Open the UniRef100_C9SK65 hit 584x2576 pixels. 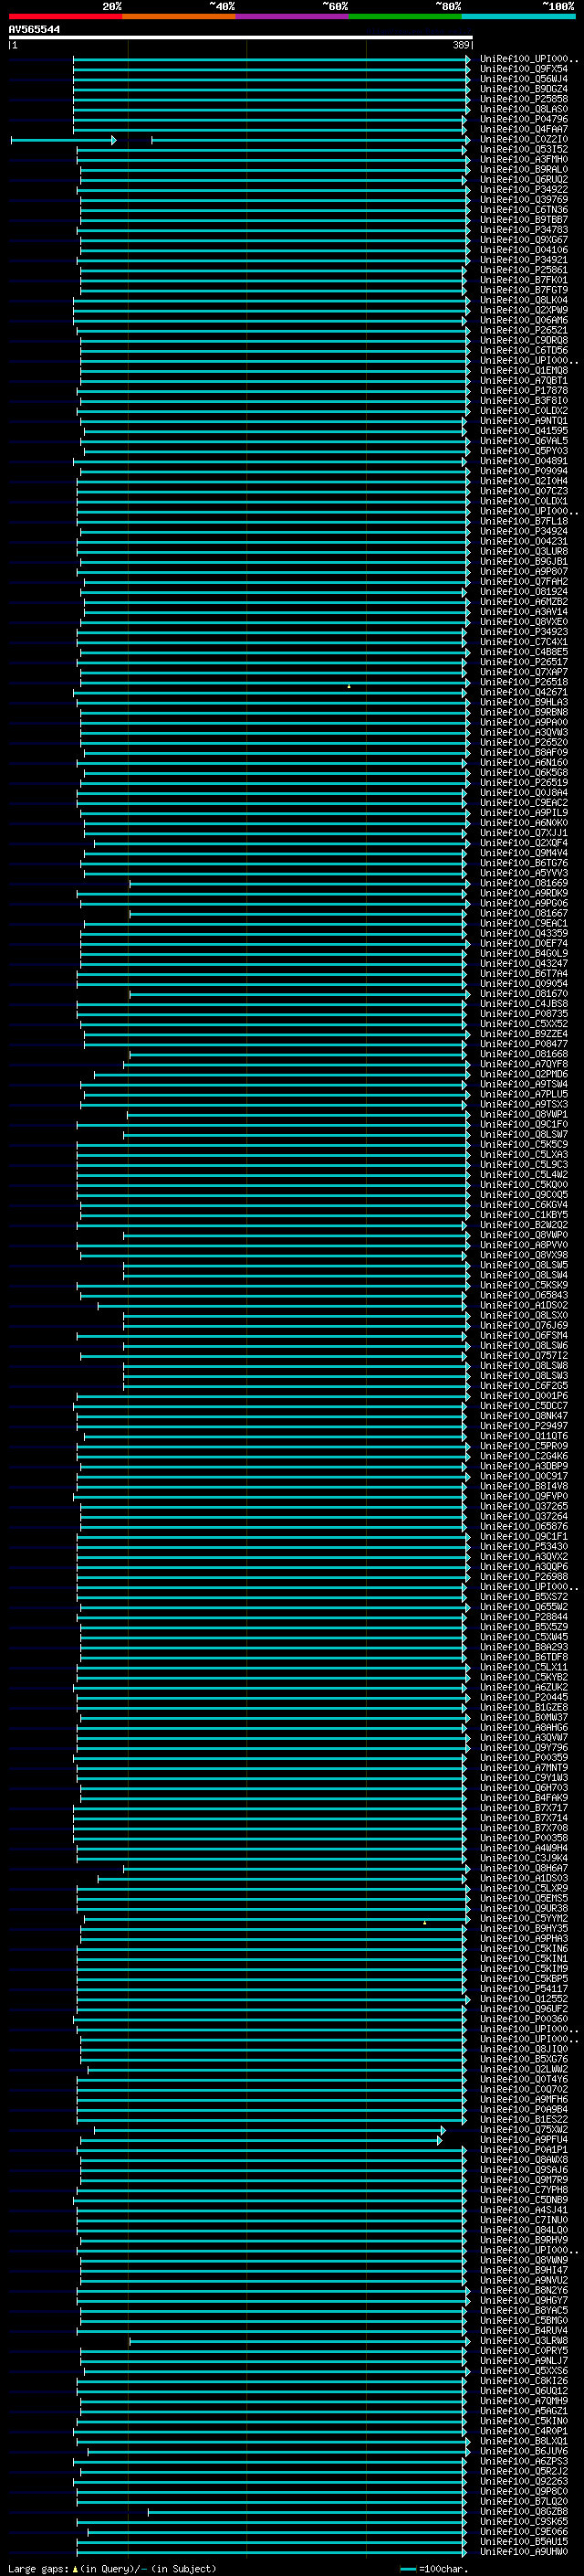coord(524,2521)
